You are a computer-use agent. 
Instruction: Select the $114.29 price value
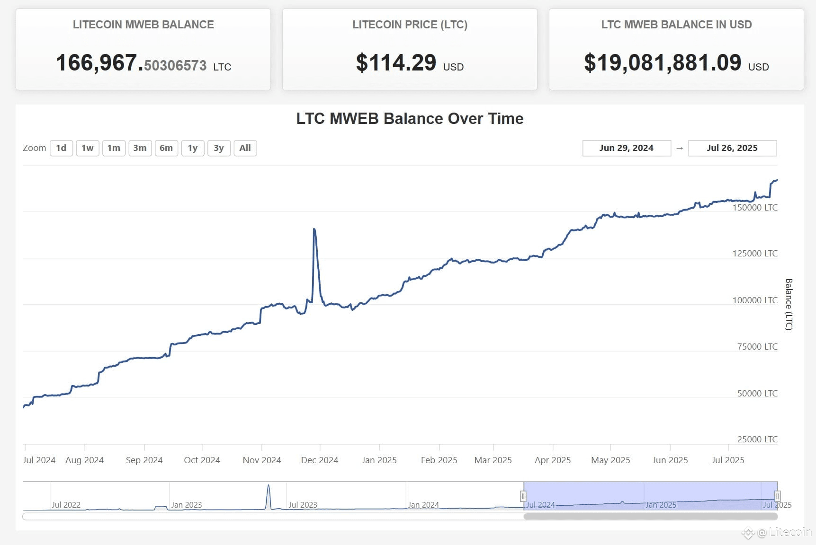(x=396, y=62)
